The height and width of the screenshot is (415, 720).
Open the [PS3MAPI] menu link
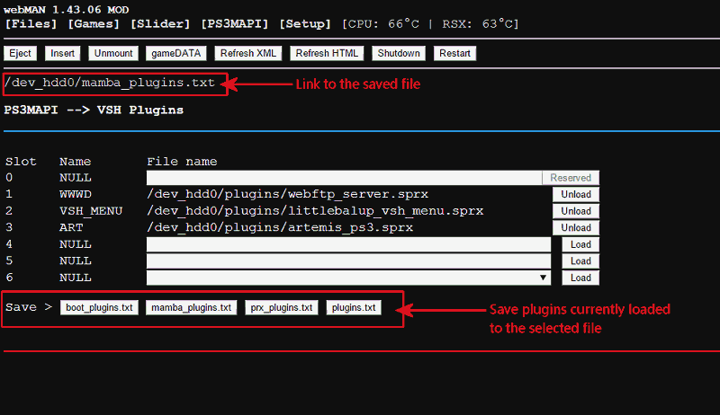tap(235, 24)
